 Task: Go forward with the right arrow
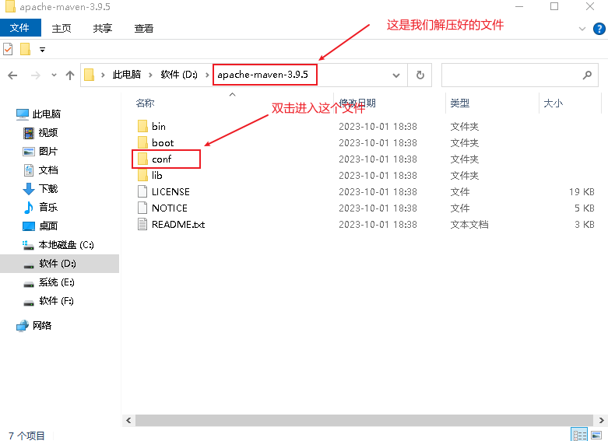pos(35,75)
